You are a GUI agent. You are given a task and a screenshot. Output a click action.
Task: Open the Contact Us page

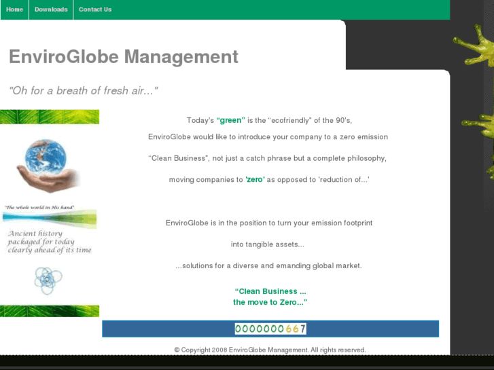coord(95,10)
